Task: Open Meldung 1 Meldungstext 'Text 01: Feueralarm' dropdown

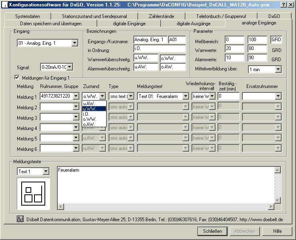Action: point(185,96)
